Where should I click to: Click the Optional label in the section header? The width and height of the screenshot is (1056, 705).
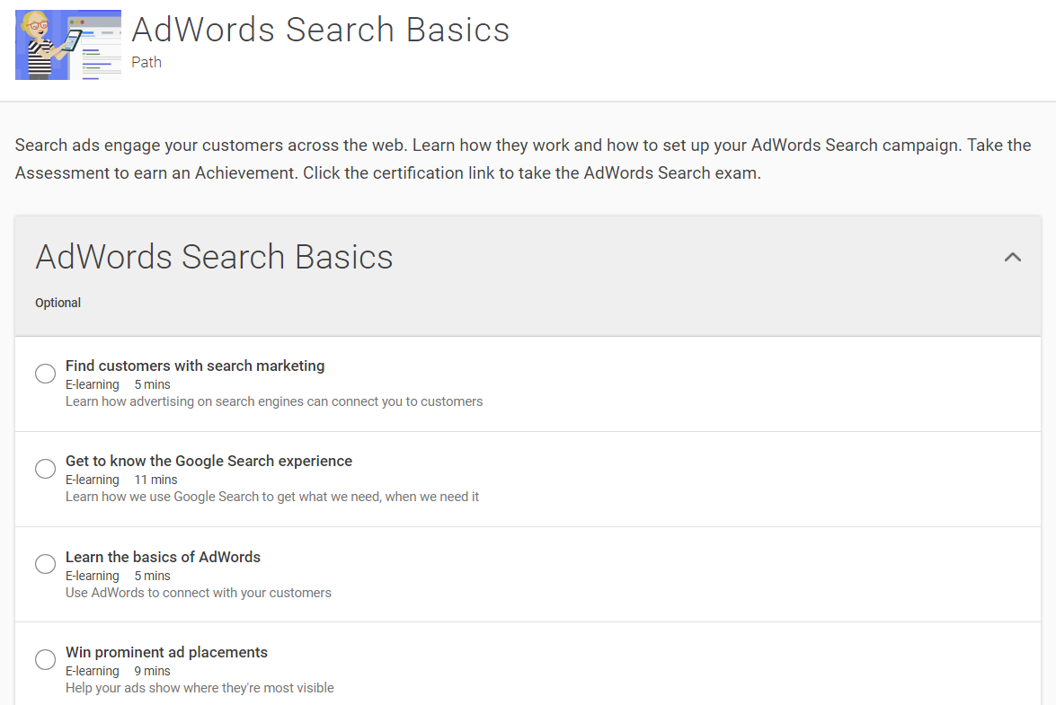click(x=58, y=303)
